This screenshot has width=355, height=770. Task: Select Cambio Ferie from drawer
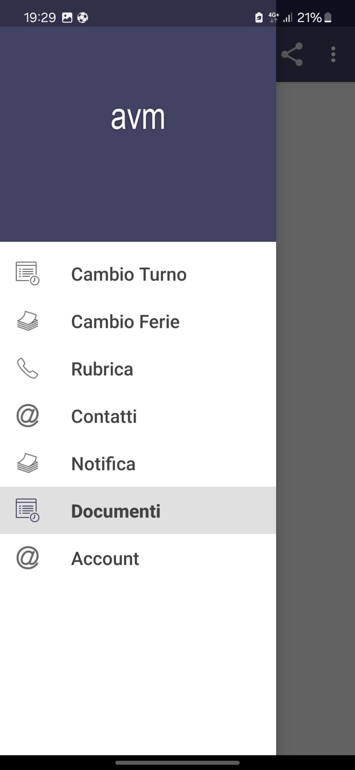[x=138, y=321]
